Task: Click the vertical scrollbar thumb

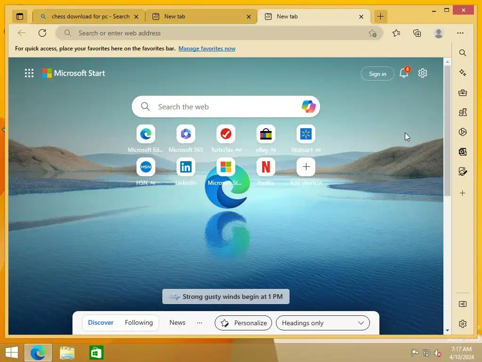Action: click(x=447, y=131)
